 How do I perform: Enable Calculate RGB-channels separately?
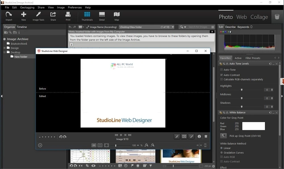point(221,79)
